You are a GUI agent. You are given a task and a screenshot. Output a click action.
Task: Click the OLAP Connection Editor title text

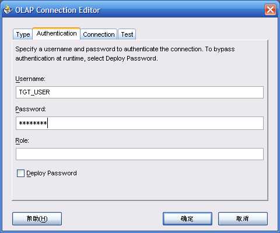[x=58, y=10]
